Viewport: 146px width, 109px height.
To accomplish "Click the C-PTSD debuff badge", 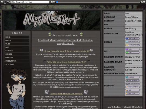I will click(x=132, y=77).
